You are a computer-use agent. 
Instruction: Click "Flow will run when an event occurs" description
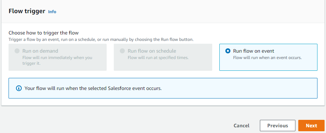(267, 58)
